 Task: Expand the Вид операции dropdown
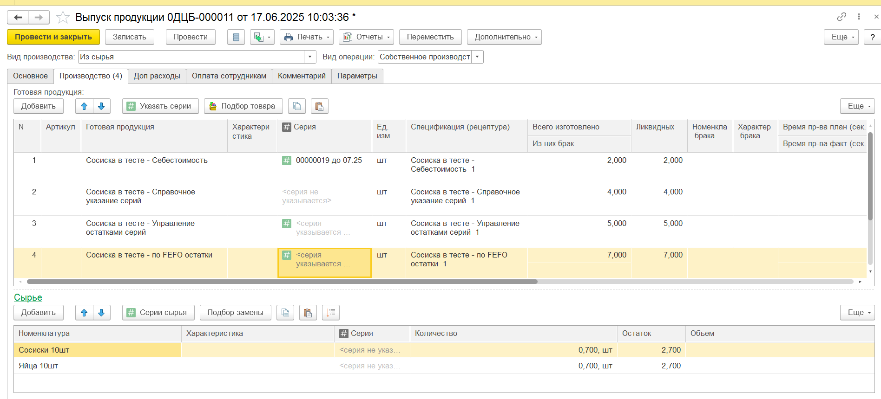[477, 57]
